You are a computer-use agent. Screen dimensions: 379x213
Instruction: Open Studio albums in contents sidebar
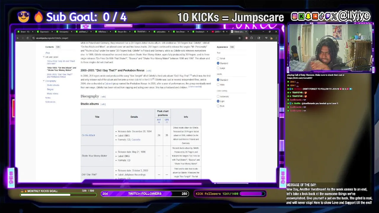[x=53, y=85]
